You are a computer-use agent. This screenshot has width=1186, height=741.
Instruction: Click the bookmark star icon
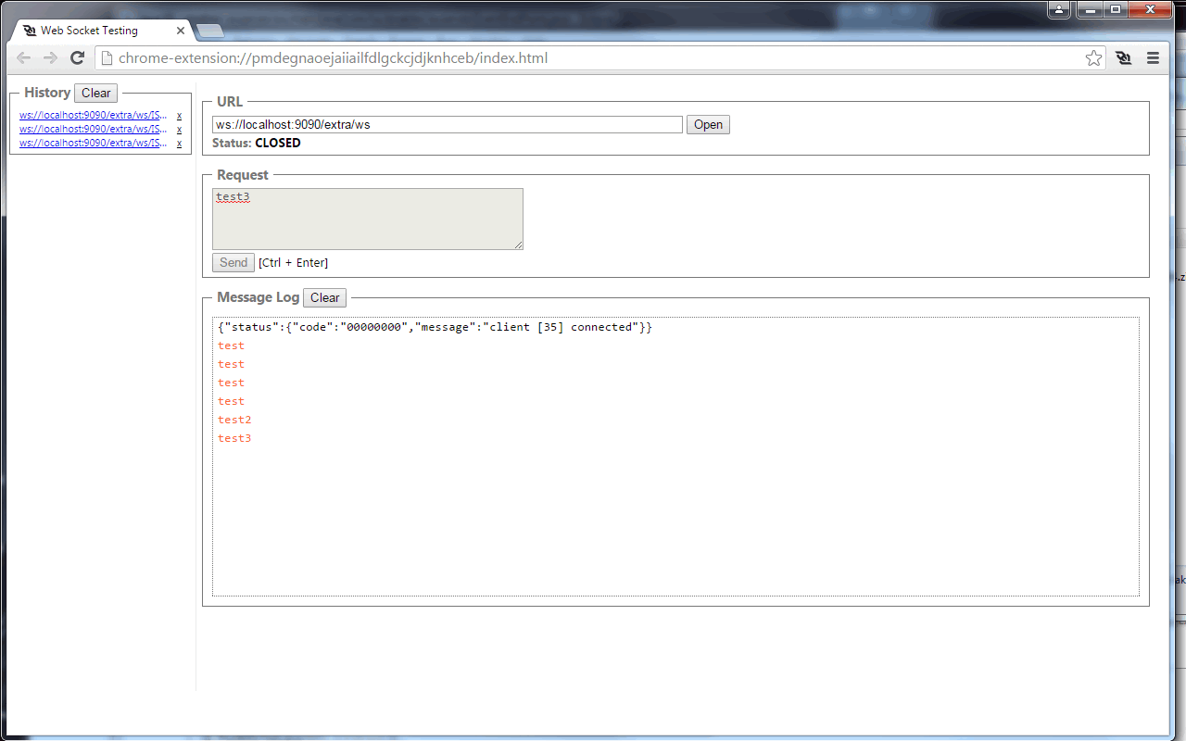pos(1093,57)
